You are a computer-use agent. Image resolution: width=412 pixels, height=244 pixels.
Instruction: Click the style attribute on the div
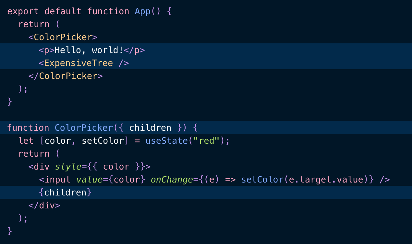pyautogui.click(x=68, y=167)
